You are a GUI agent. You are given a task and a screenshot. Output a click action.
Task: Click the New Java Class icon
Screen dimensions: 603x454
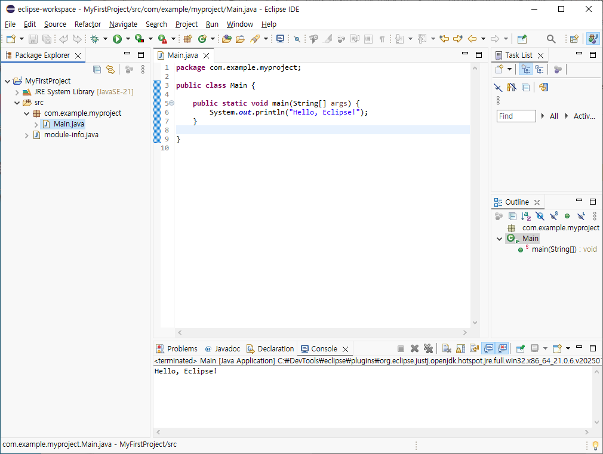(x=202, y=39)
